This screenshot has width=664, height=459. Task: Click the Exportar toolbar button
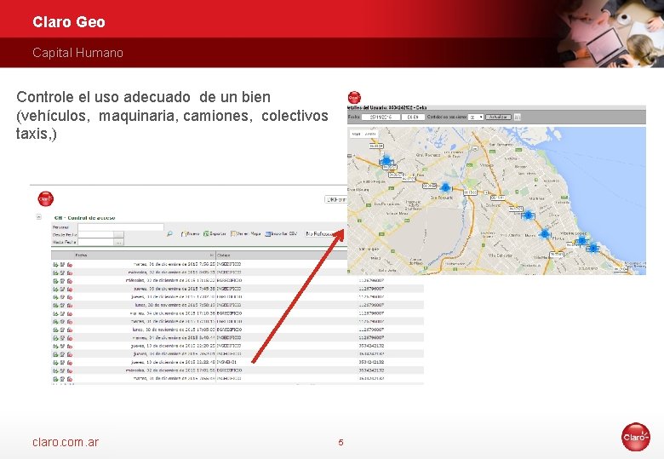(215, 233)
